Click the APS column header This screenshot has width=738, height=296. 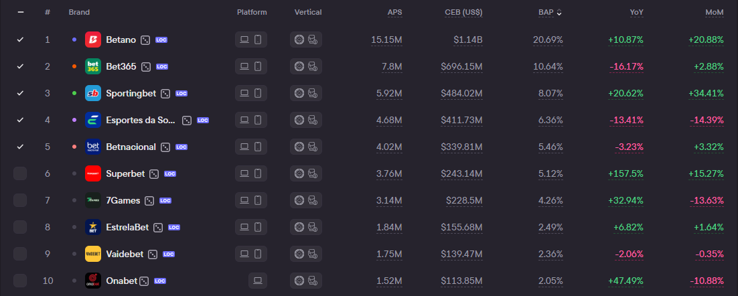tap(394, 12)
